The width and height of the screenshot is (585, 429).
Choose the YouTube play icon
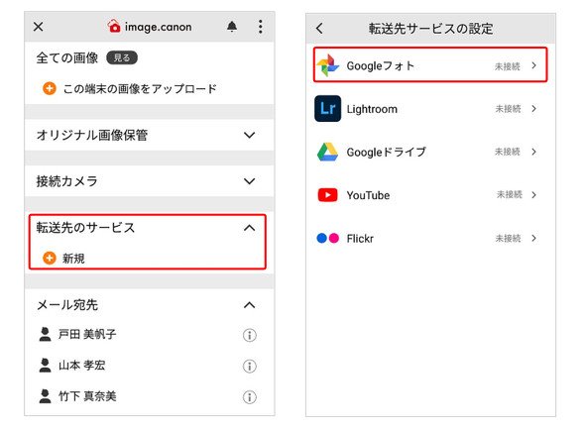click(327, 195)
